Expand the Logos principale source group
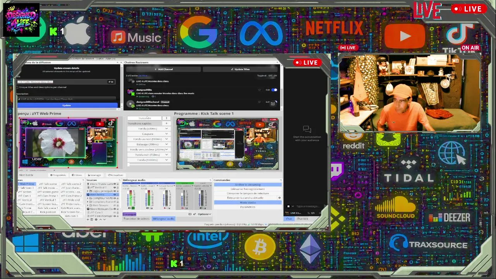The width and height of the screenshot is (496, 279). point(88,191)
